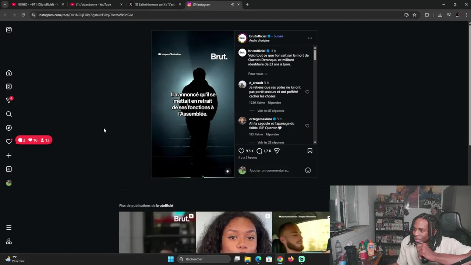The height and width of the screenshot is (265, 471).
Task: Reply to d_arrault's comment with Répondre
Action: (274, 103)
